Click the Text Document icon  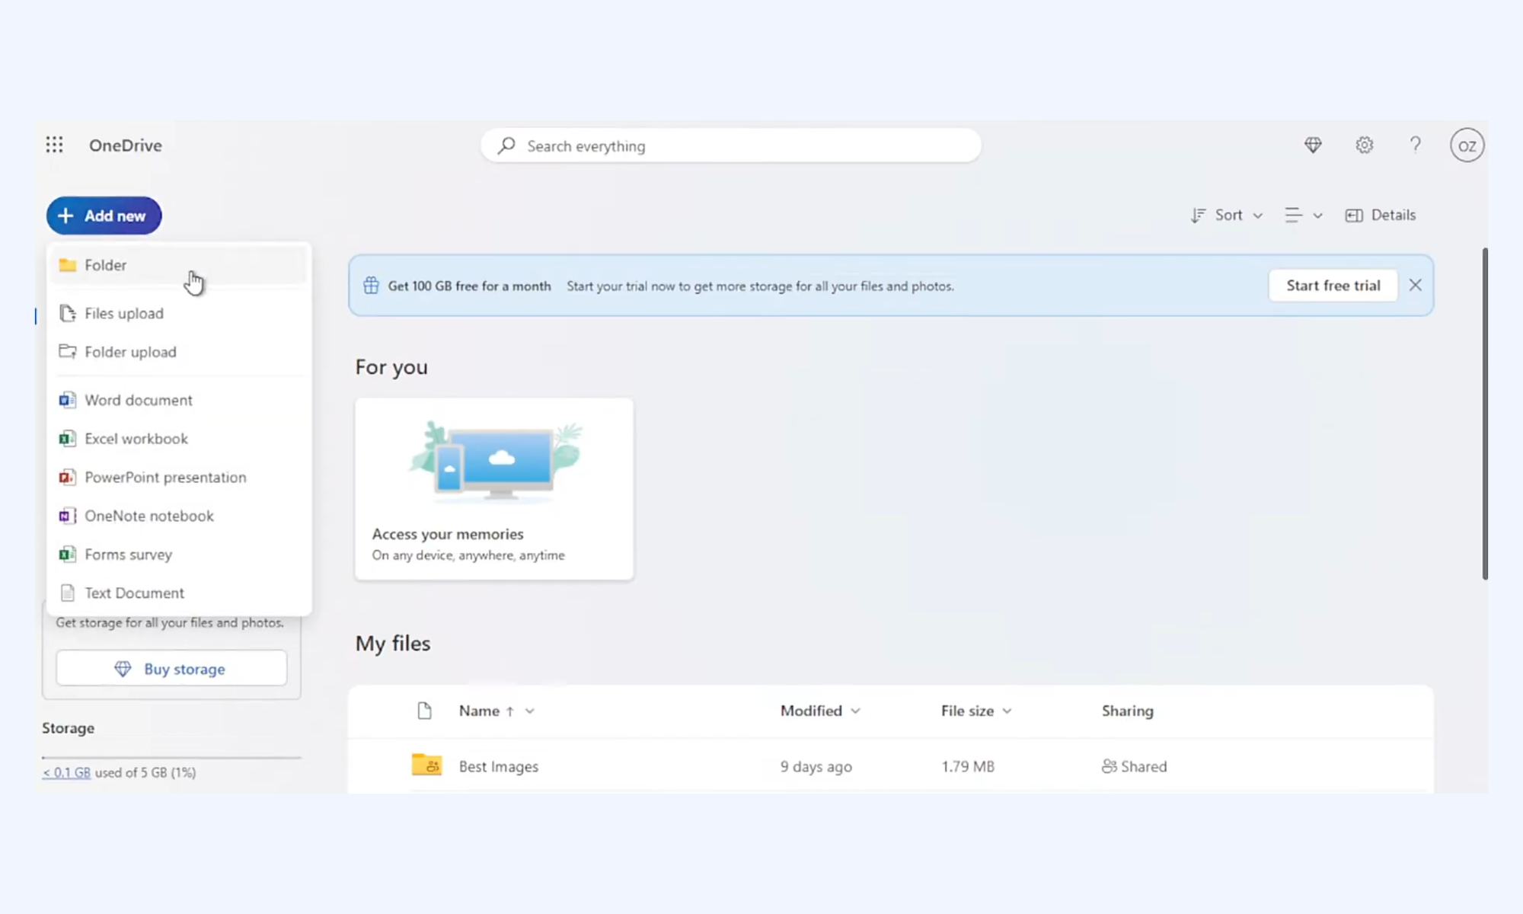tap(68, 593)
